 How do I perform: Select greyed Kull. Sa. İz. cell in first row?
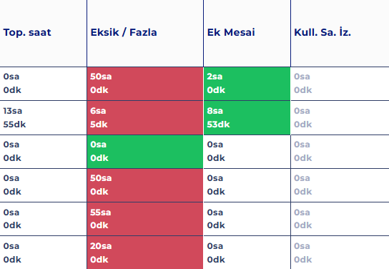point(340,84)
